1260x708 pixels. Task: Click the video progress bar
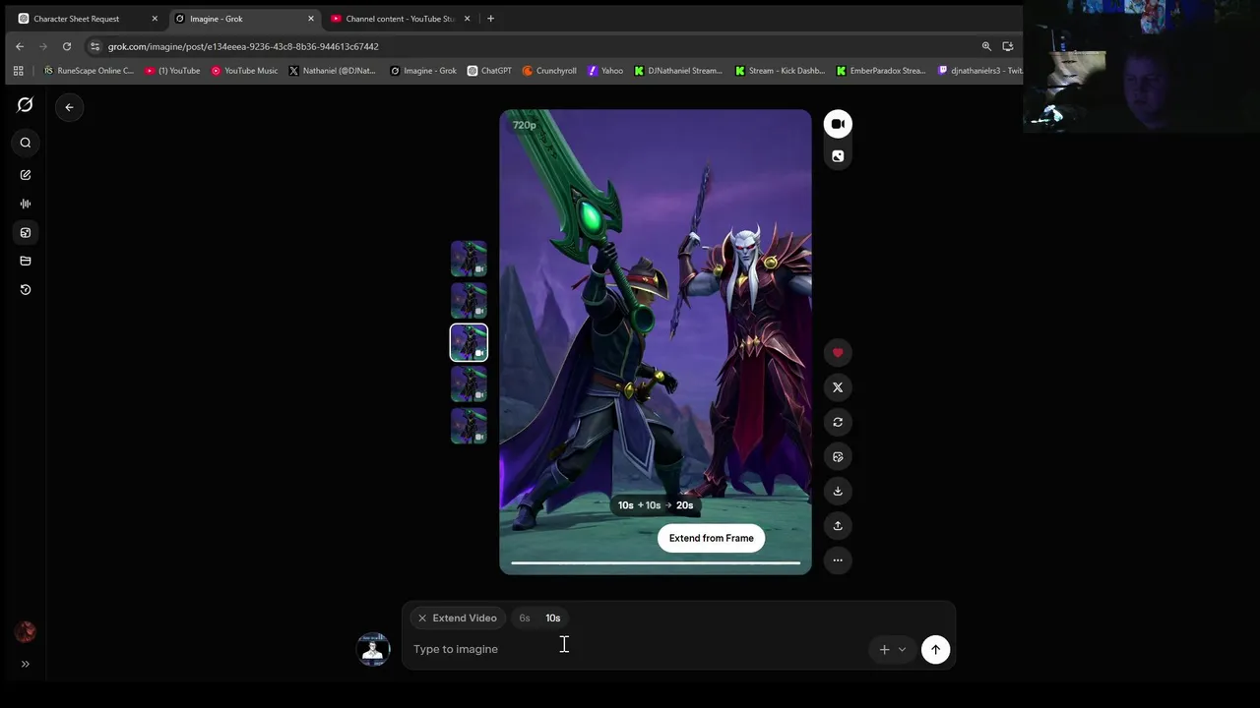(x=656, y=563)
